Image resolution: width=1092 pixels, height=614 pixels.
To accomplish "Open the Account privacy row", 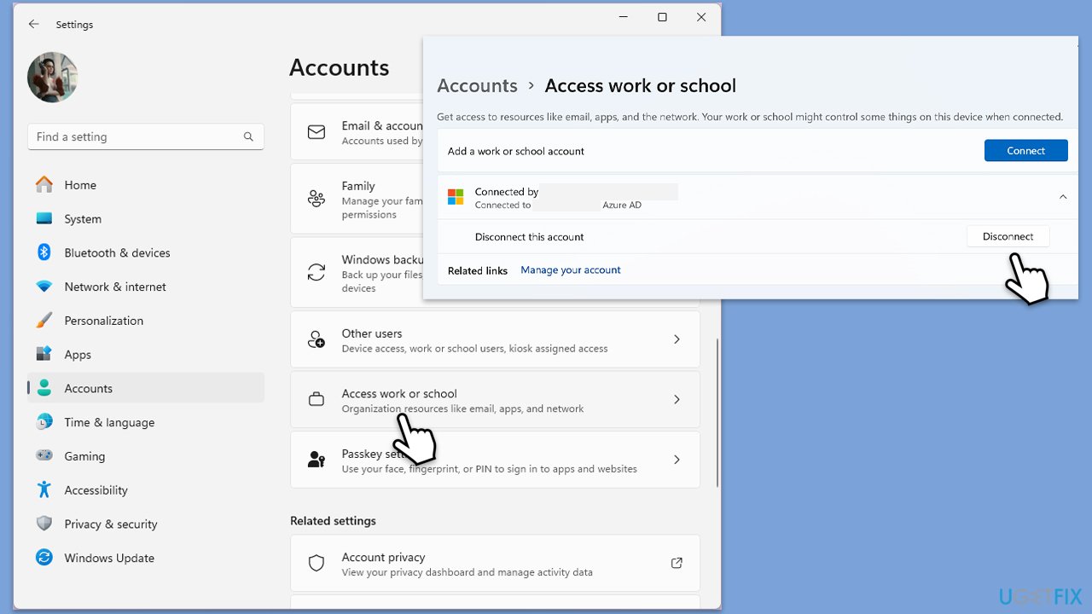I will (495, 563).
